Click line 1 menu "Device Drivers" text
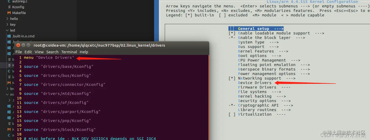Viewport: 370px width, 140px height. (49, 58)
